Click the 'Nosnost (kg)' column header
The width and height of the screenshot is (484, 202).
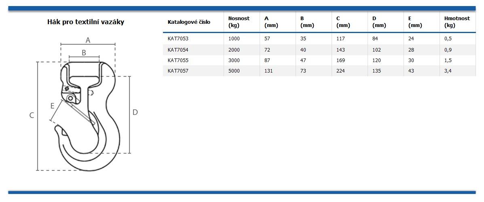[x=239, y=22]
